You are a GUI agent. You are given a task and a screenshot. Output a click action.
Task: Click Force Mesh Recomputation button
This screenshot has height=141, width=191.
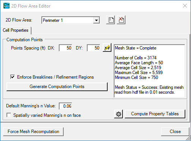(33, 132)
